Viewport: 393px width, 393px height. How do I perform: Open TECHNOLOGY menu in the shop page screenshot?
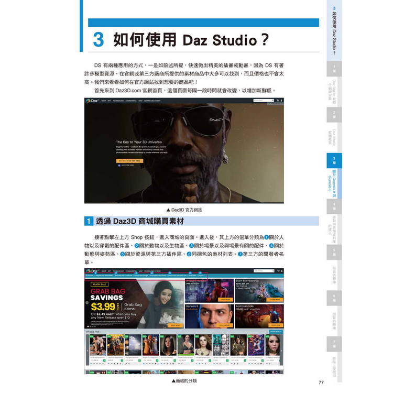tap(118, 271)
